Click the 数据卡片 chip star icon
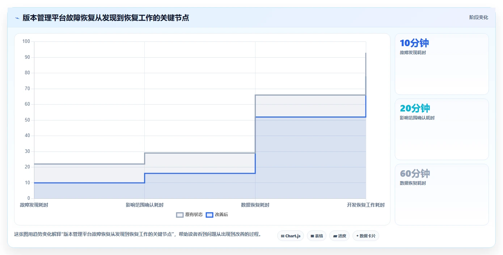 pyautogui.click(x=357, y=236)
